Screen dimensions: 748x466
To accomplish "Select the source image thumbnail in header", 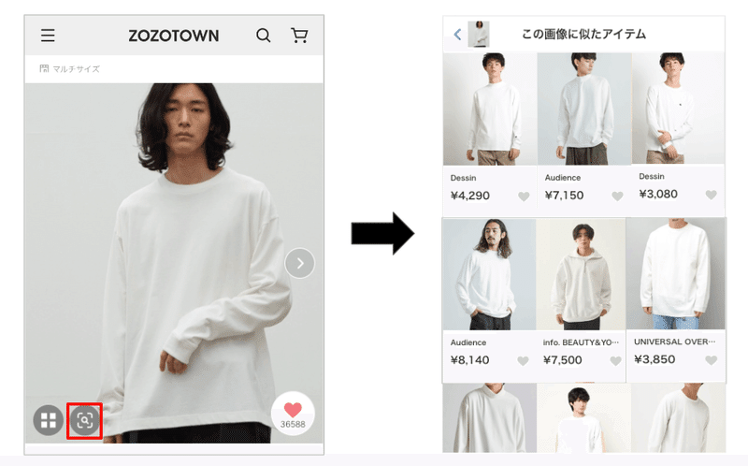I will (x=479, y=34).
